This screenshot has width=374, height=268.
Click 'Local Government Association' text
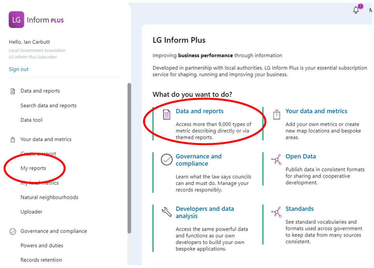[x=37, y=51]
